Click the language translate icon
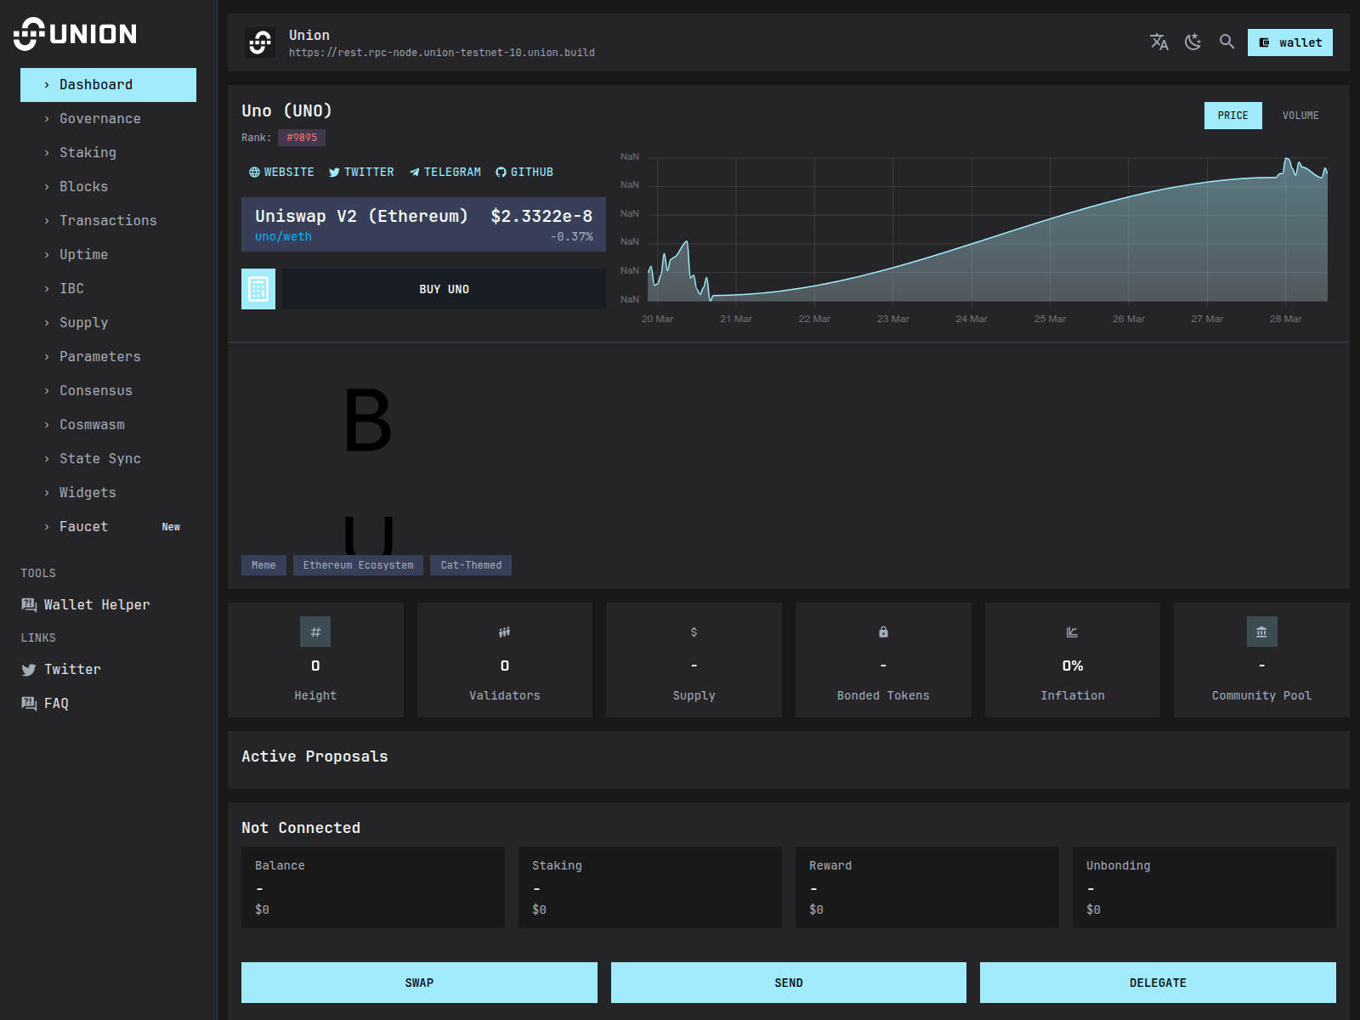The width and height of the screenshot is (1360, 1020). 1159,42
